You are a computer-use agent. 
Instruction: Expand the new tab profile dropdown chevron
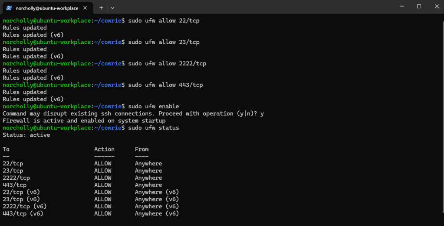tap(112, 8)
